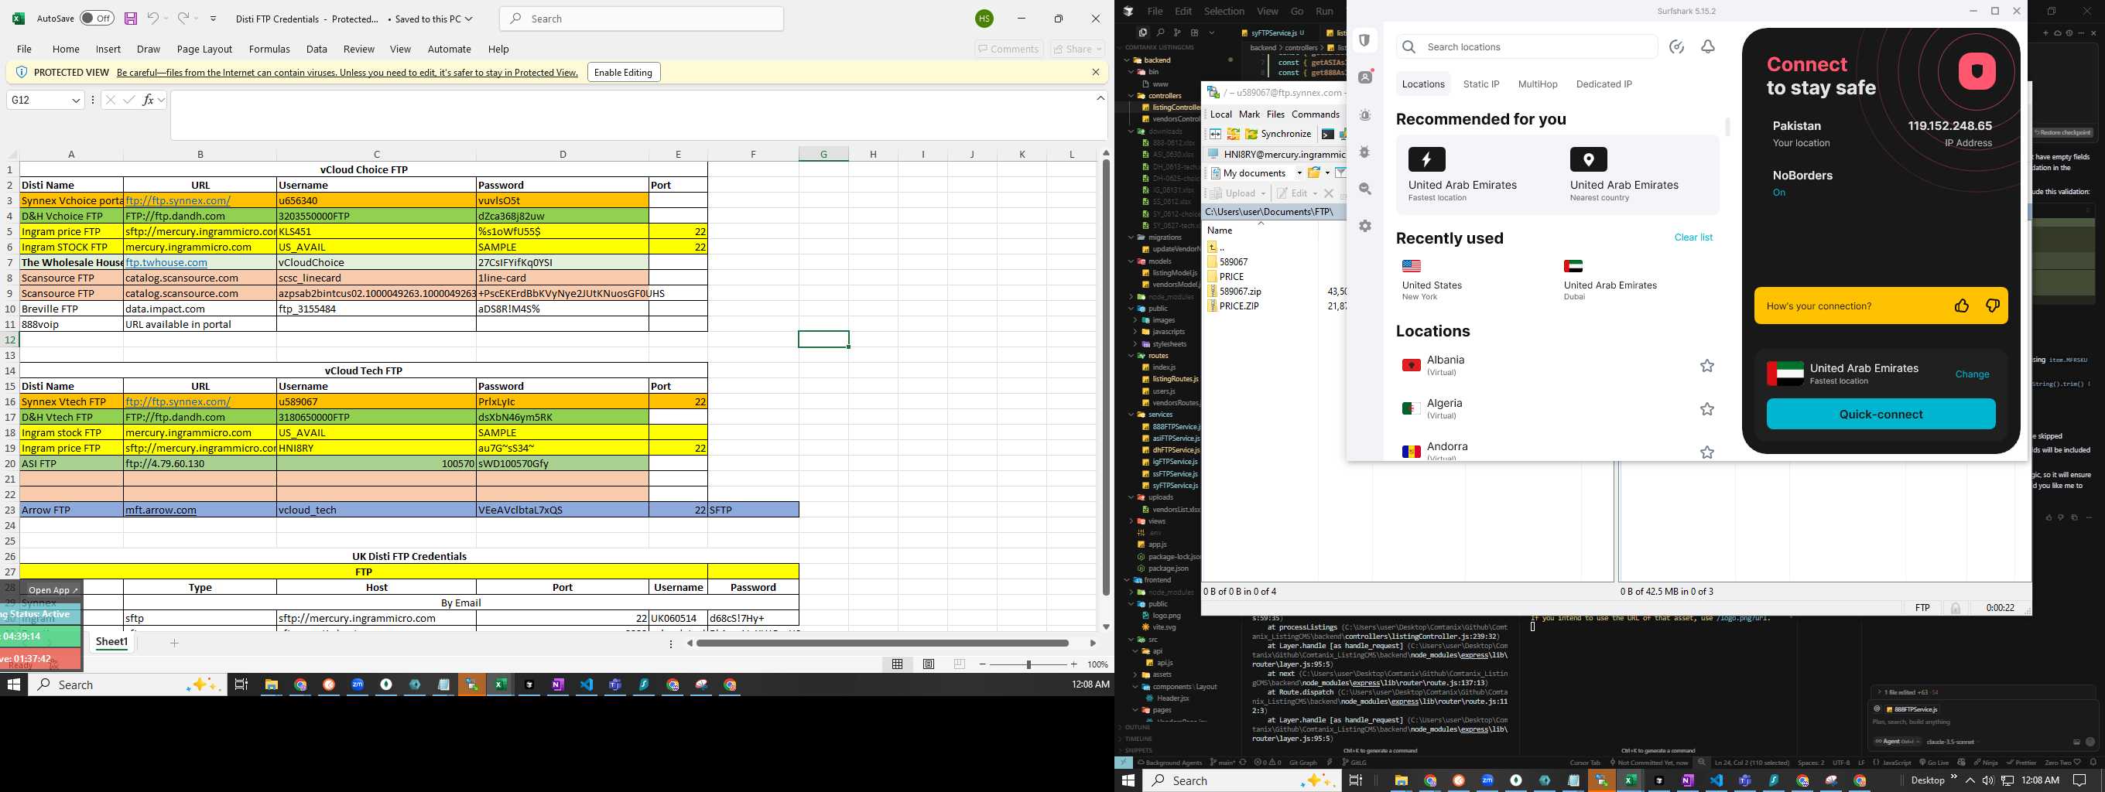The image size is (2105, 792).
Task: Click the Change location link
Action: (1972, 374)
